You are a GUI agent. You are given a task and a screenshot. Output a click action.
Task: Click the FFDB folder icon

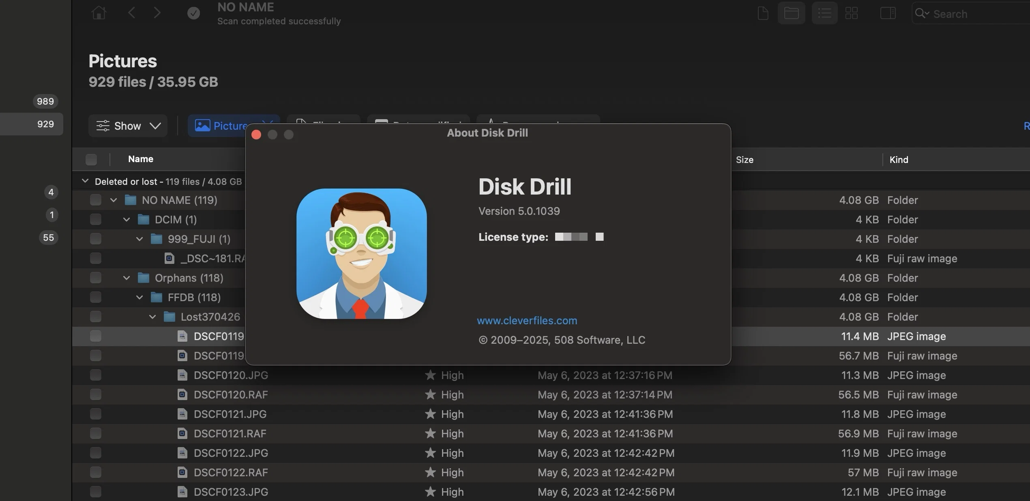coord(156,297)
